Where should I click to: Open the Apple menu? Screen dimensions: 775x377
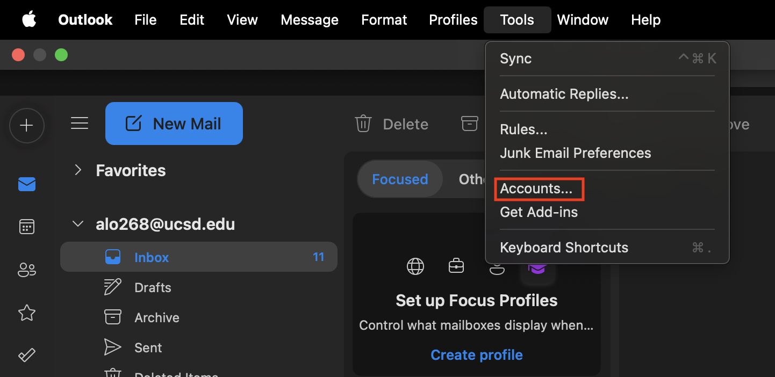coord(29,20)
